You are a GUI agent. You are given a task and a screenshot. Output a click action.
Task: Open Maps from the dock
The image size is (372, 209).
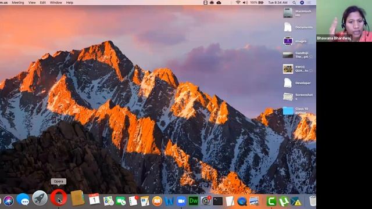tap(109, 201)
